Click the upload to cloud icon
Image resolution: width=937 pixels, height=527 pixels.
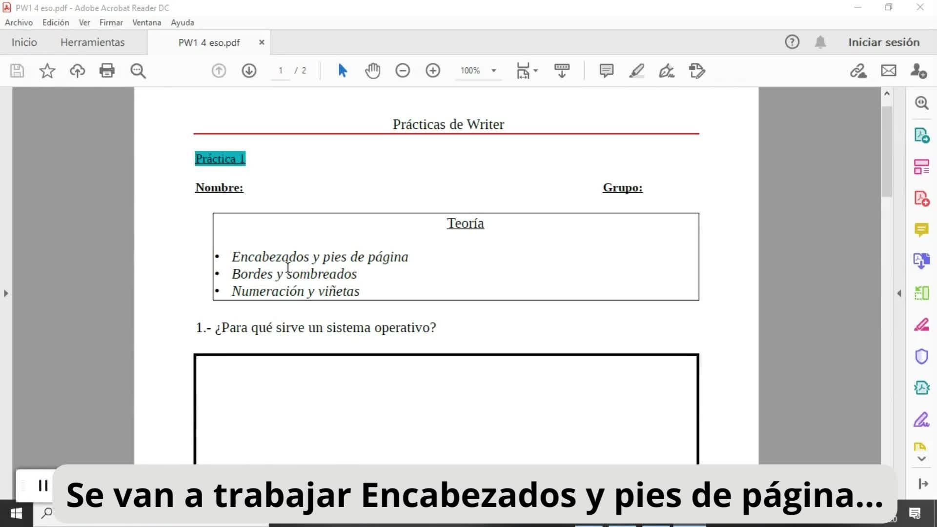tap(77, 71)
